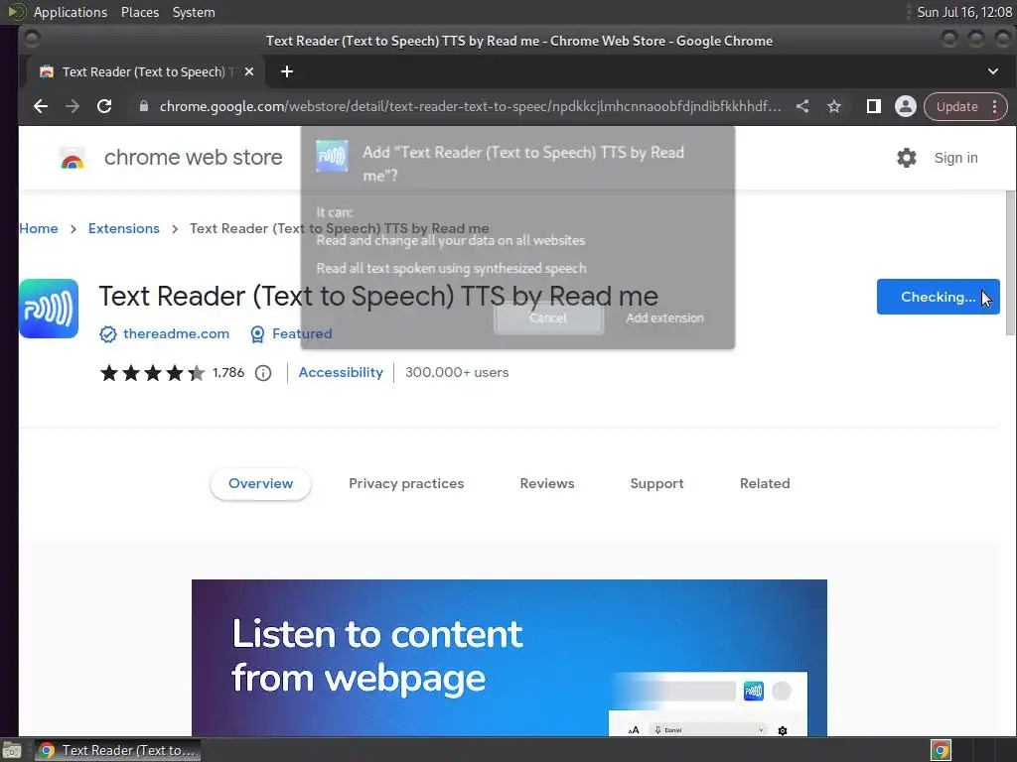Click the show desktop icon in taskbar
The width and height of the screenshot is (1017, 762).
pos(12,750)
